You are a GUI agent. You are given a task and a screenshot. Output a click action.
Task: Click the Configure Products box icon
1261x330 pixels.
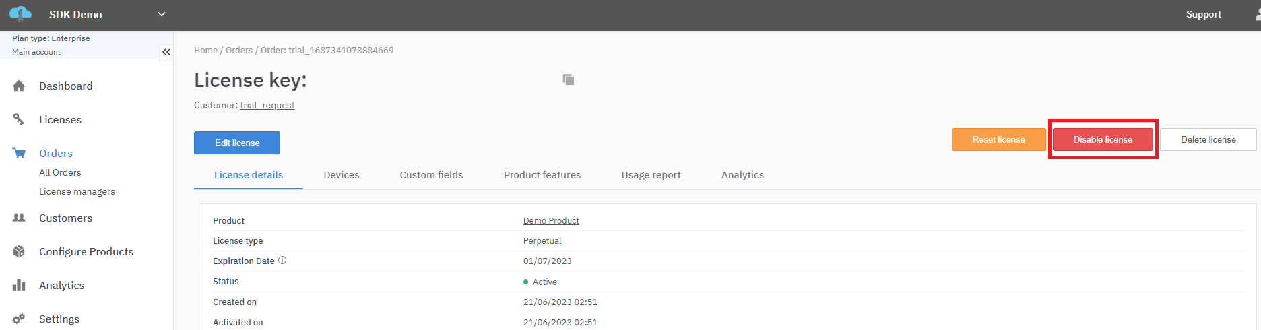point(19,252)
